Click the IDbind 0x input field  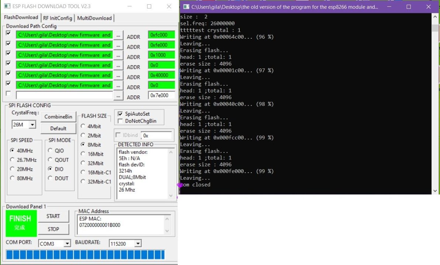[156, 135]
